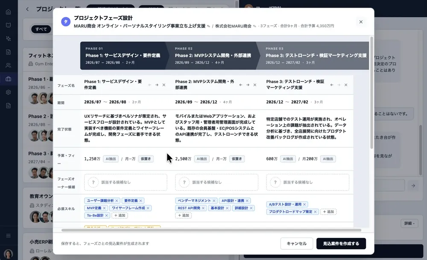Delete the Phase 2 column

(x=255, y=85)
